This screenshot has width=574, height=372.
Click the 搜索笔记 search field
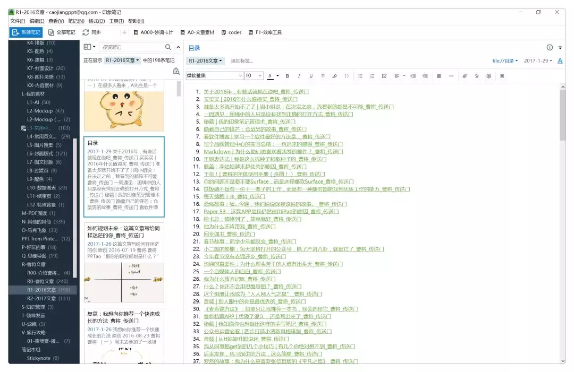(131, 47)
